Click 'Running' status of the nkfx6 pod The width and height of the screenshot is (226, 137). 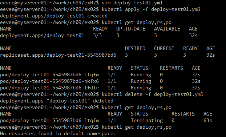point(141,81)
